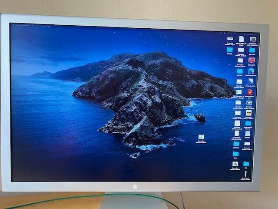The height and width of the screenshot is (209, 278).
Task: Open the Window menu in menu bar
Action: [x=44, y=27]
